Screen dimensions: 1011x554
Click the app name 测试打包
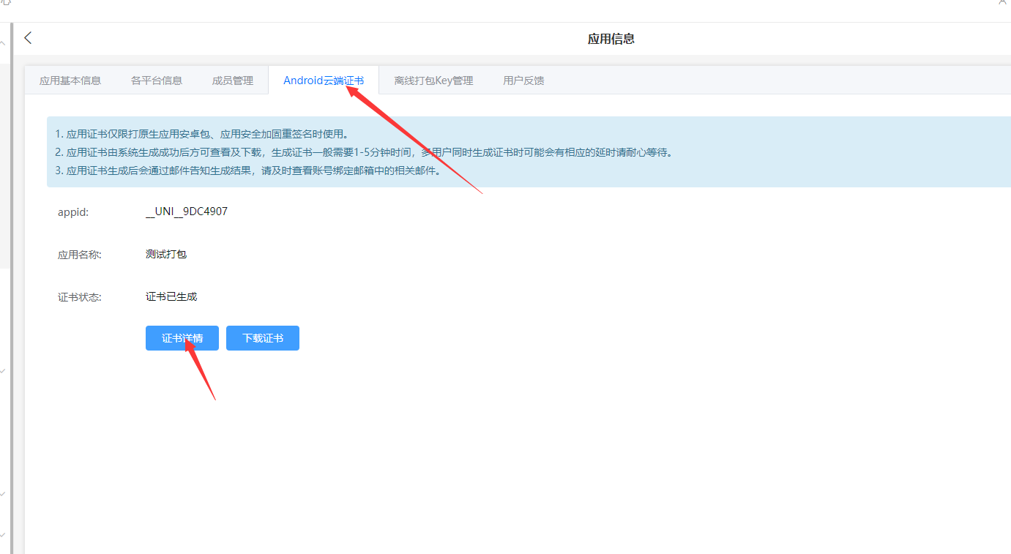click(x=166, y=254)
